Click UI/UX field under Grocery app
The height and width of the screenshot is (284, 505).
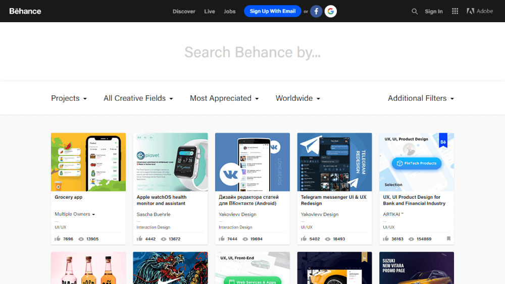[60, 227]
